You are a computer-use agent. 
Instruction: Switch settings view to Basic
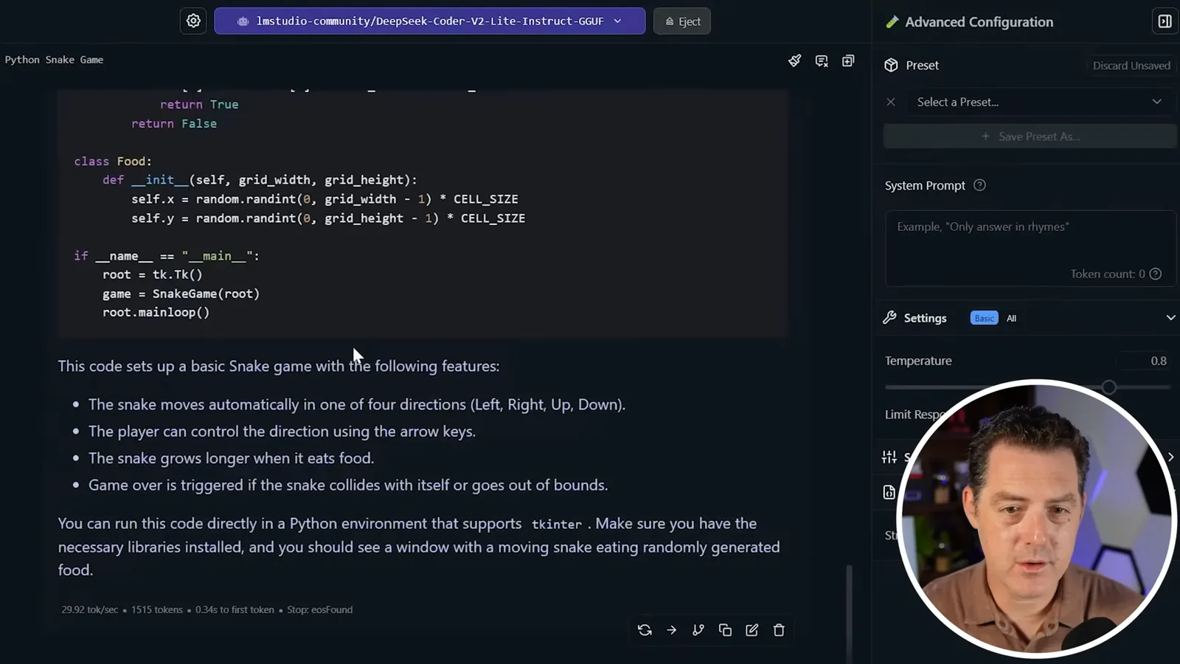point(984,318)
